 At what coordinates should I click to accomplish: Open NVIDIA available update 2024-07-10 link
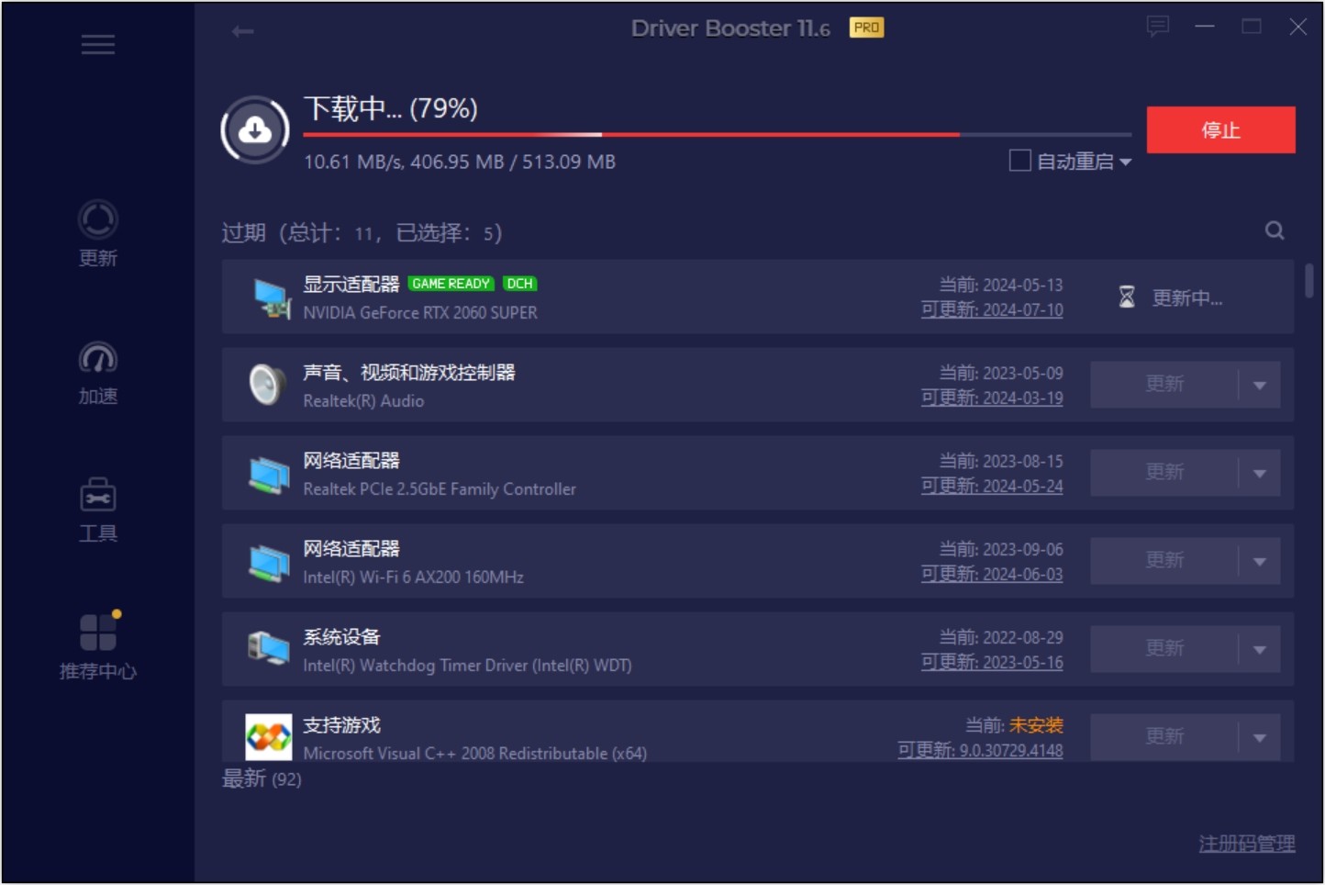pos(992,310)
